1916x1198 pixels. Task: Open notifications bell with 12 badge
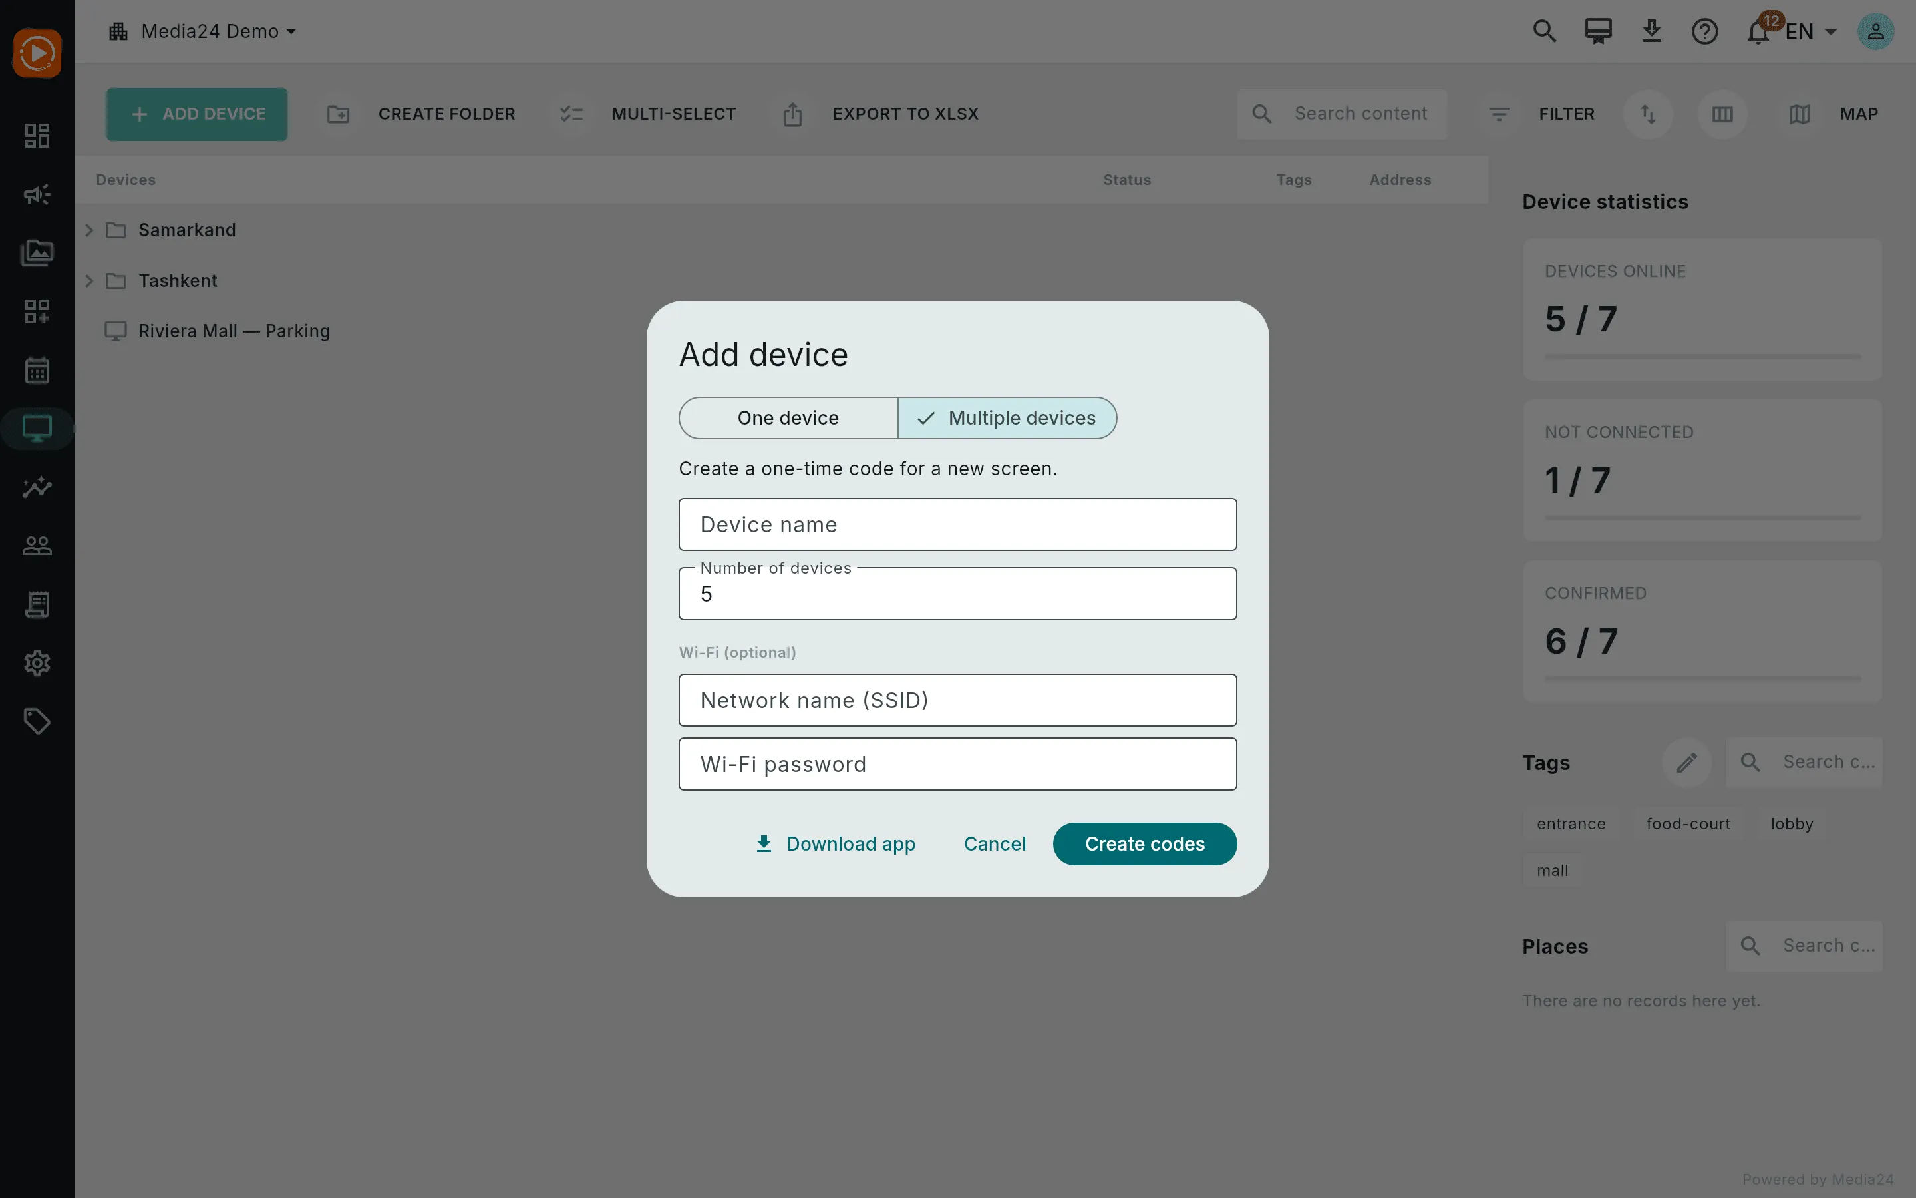[x=1758, y=32]
